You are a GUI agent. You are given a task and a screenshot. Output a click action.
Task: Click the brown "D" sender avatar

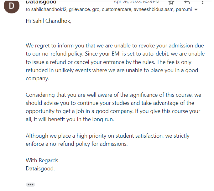click(x=12, y=6)
